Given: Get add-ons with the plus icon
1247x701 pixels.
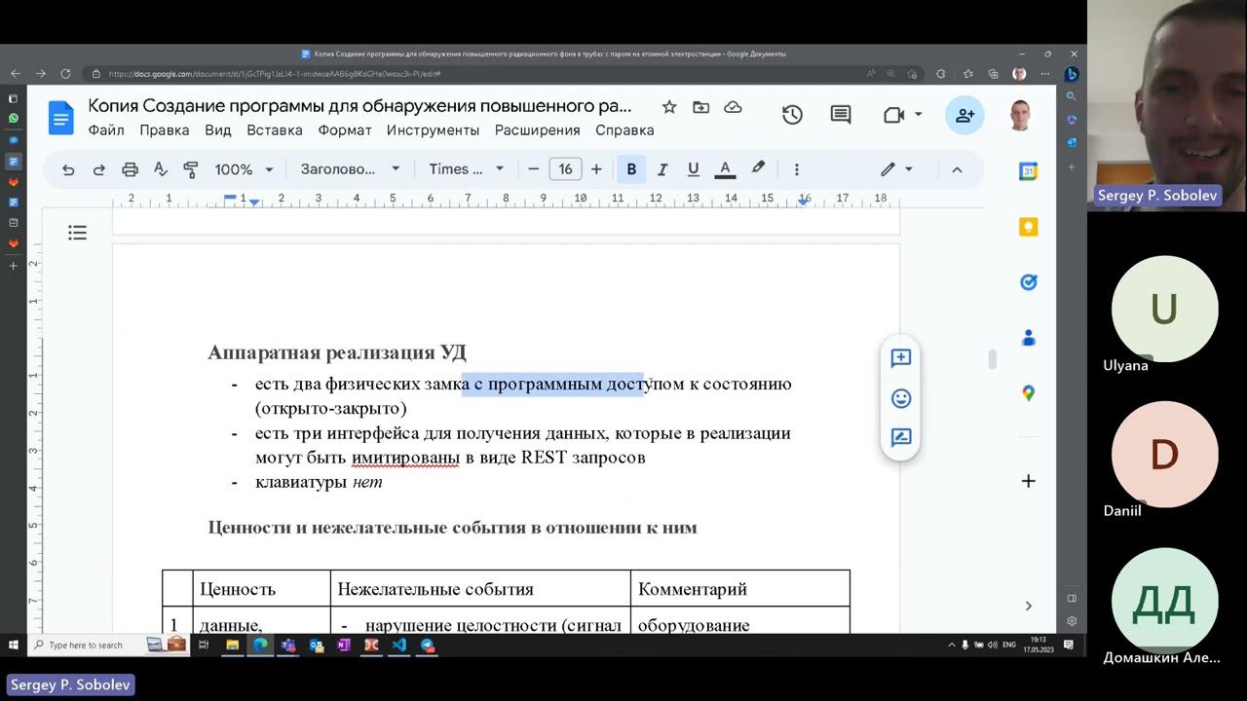Looking at the screenshot, I should [1028, 481].
